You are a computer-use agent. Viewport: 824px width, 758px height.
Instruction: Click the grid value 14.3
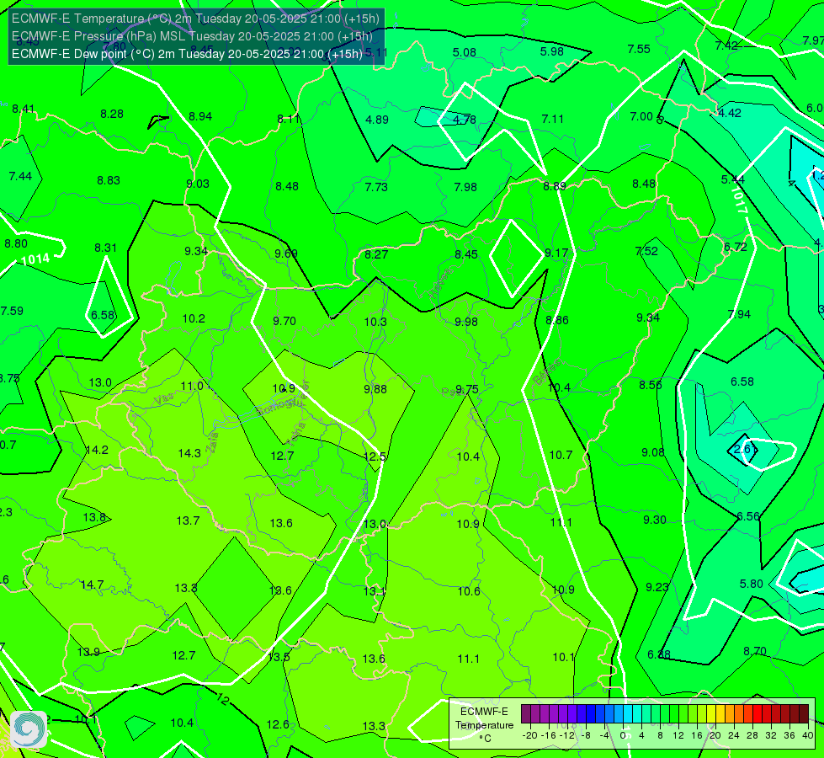pos(189,453)
